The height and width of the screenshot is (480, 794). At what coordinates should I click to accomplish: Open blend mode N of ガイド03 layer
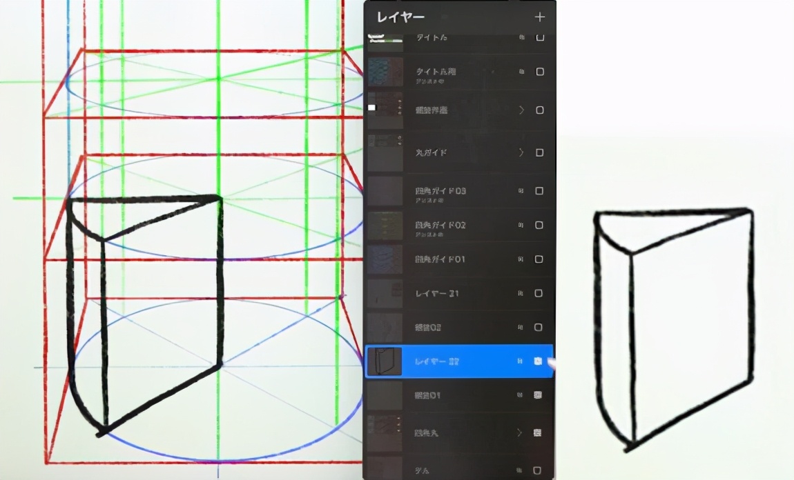pos(521,191)
